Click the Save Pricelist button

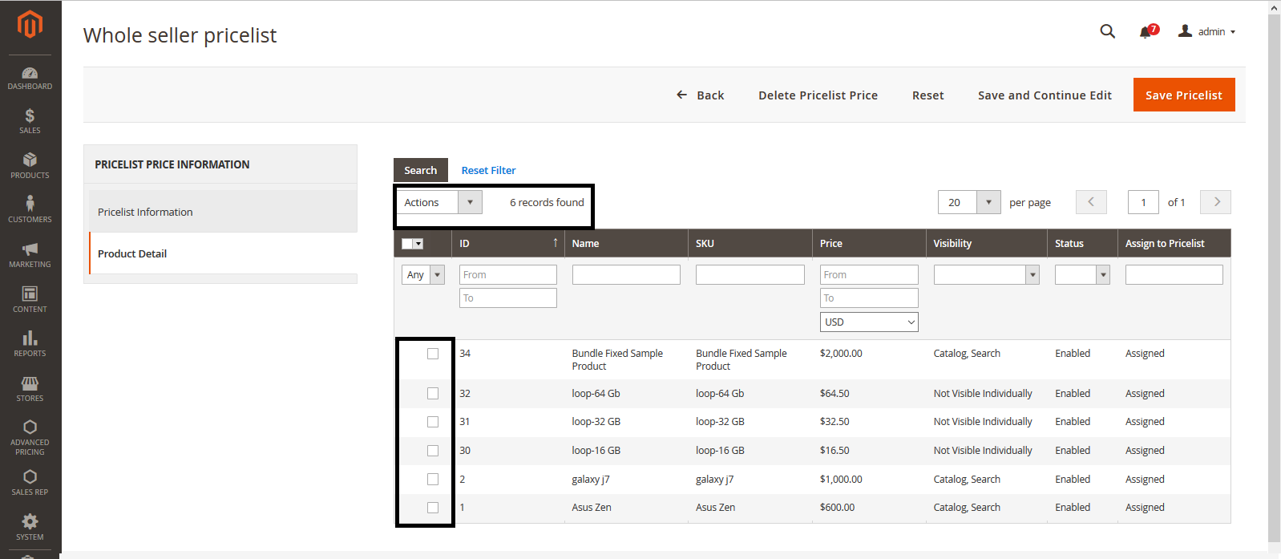point(1183,95)
